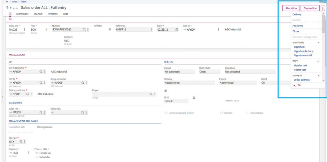Enable the Acknowledgment printed checkbox
This screenshot has height=162, width=327.
[166, 113]
